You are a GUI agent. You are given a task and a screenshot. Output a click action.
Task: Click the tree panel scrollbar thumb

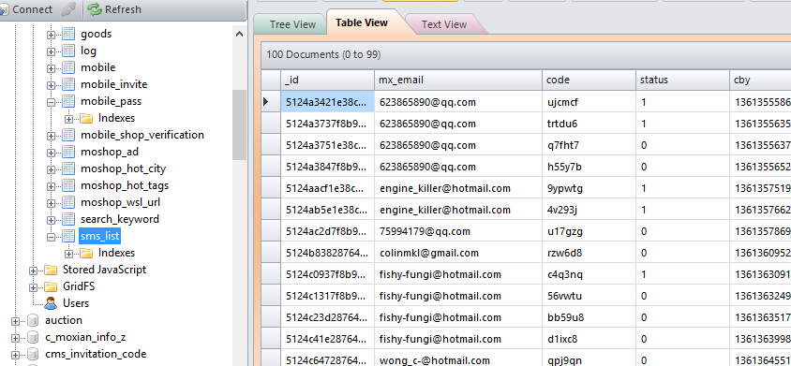[x=240, y=125]
